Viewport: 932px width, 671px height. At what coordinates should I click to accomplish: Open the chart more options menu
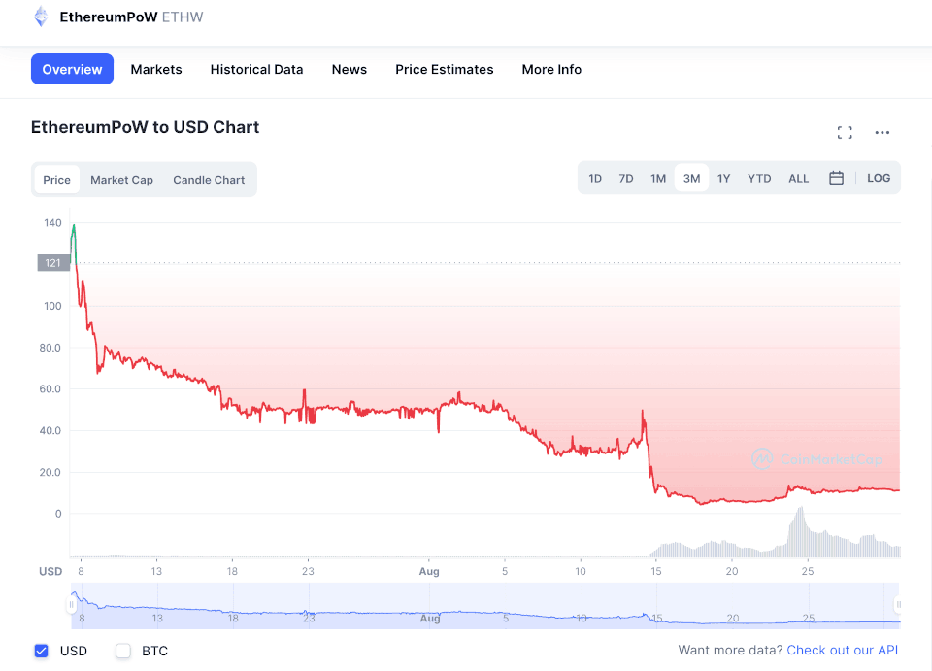point(882,132)
